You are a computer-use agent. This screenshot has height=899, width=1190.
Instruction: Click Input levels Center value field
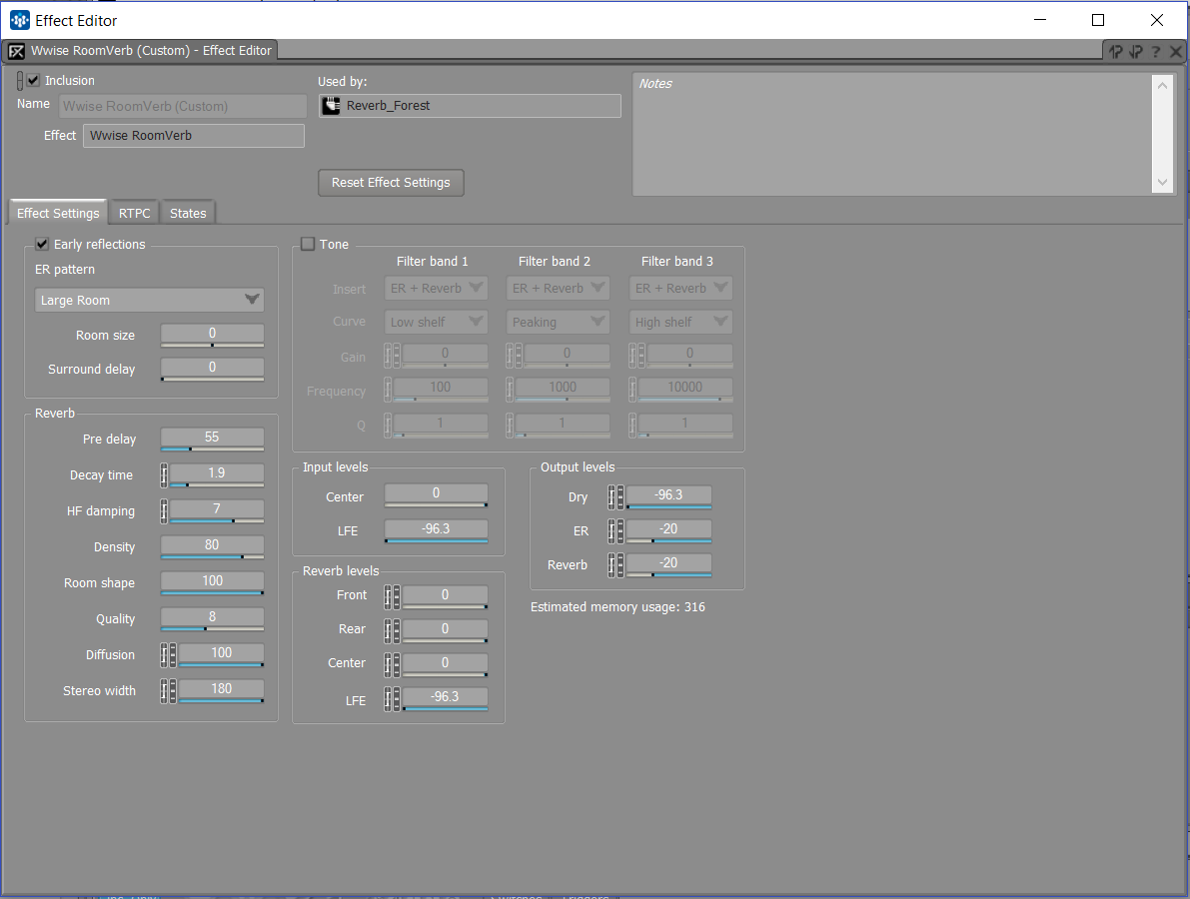click(x=436, y=494)
